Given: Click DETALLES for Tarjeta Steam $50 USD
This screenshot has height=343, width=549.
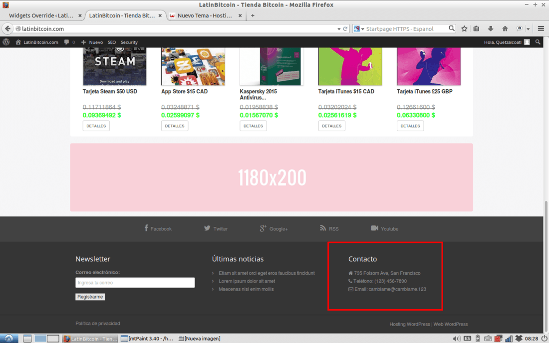Looking at the screenshot, I should [96, 126].
